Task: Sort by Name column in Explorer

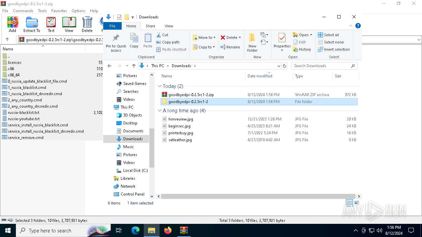Action: pos(202,76)
